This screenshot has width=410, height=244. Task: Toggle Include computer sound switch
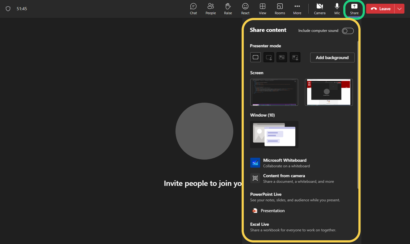[348, 31]
